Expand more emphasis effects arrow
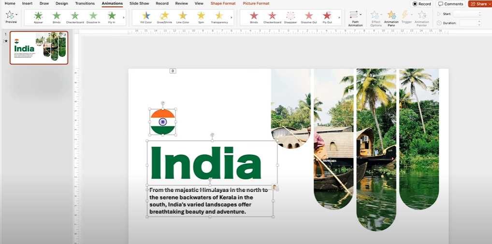492x244 pixels. [231, 17]
